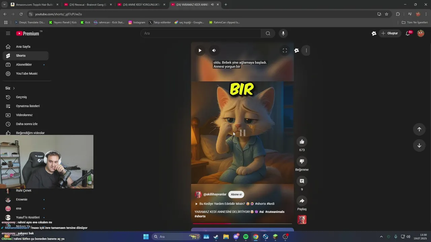Open Videolarınız in the sidebar
Viewport: 431px width, 242px height.
[26, 115]
